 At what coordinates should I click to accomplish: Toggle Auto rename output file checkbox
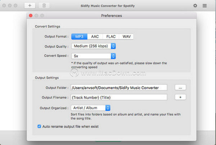(x=39, y=126)
